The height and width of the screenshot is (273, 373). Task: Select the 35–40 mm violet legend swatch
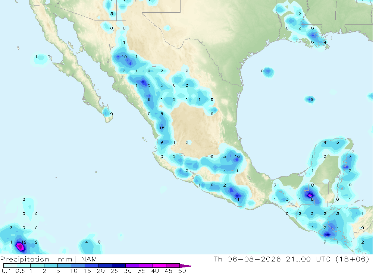[146, 266]
